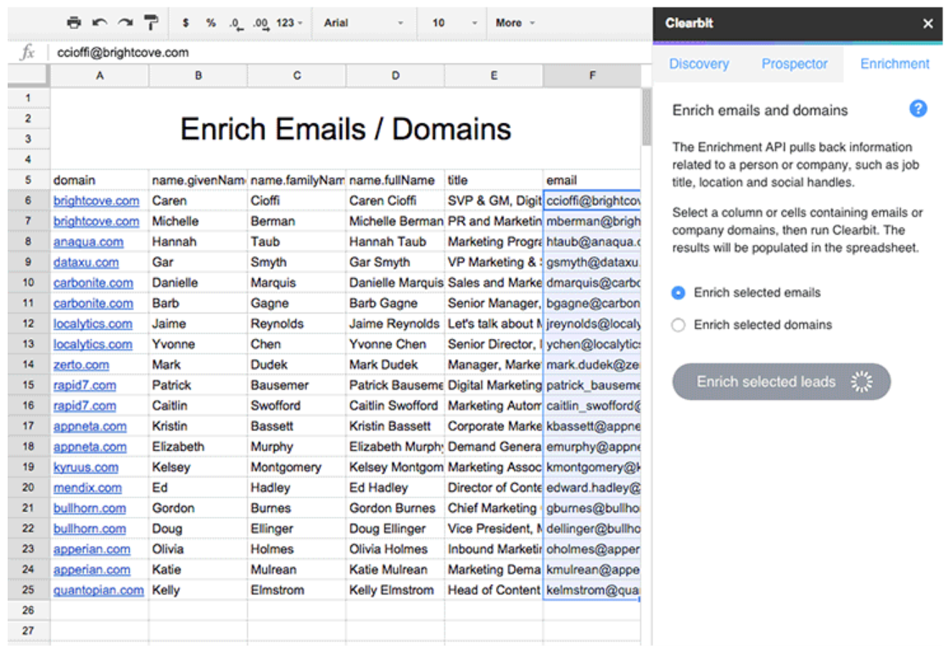
Task: Select column C header
Action: tap(297, 75)
